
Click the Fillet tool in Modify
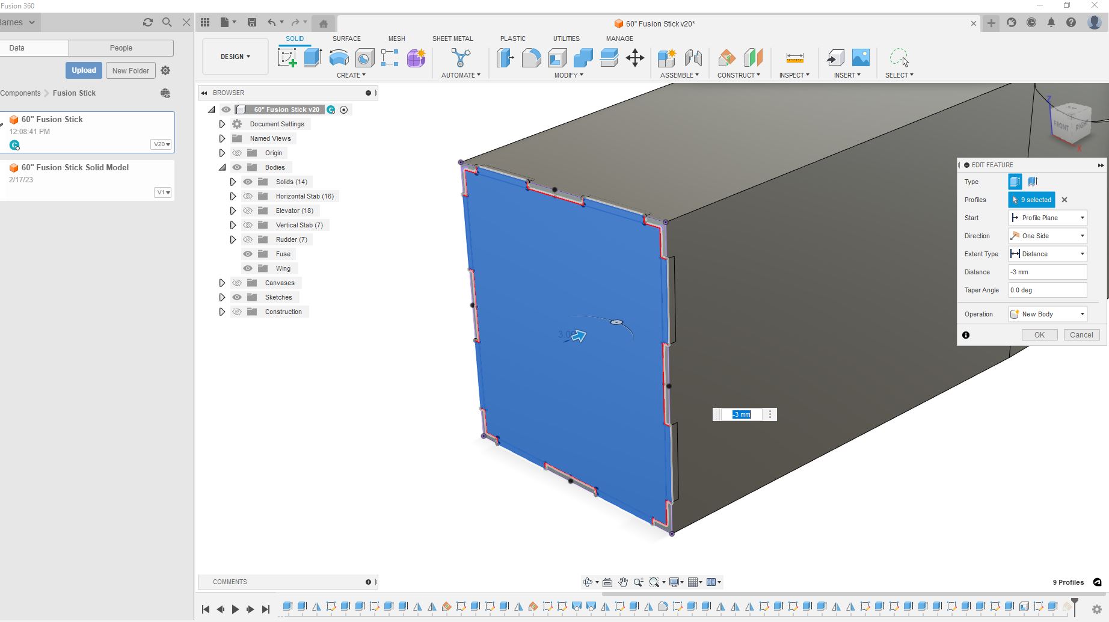click(x=531, y=58)
